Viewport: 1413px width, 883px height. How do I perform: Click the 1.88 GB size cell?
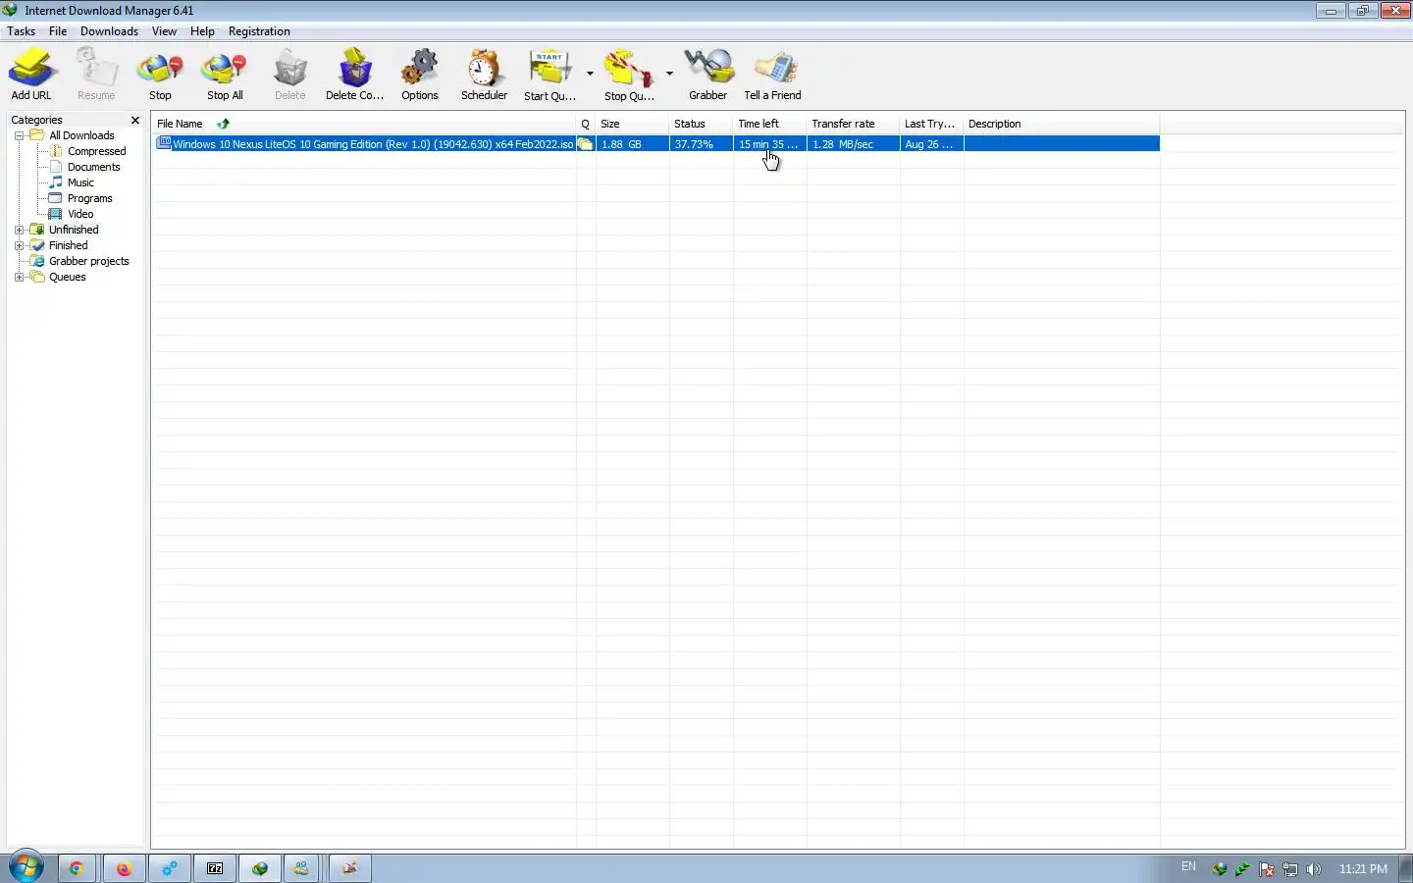point(632,144)
